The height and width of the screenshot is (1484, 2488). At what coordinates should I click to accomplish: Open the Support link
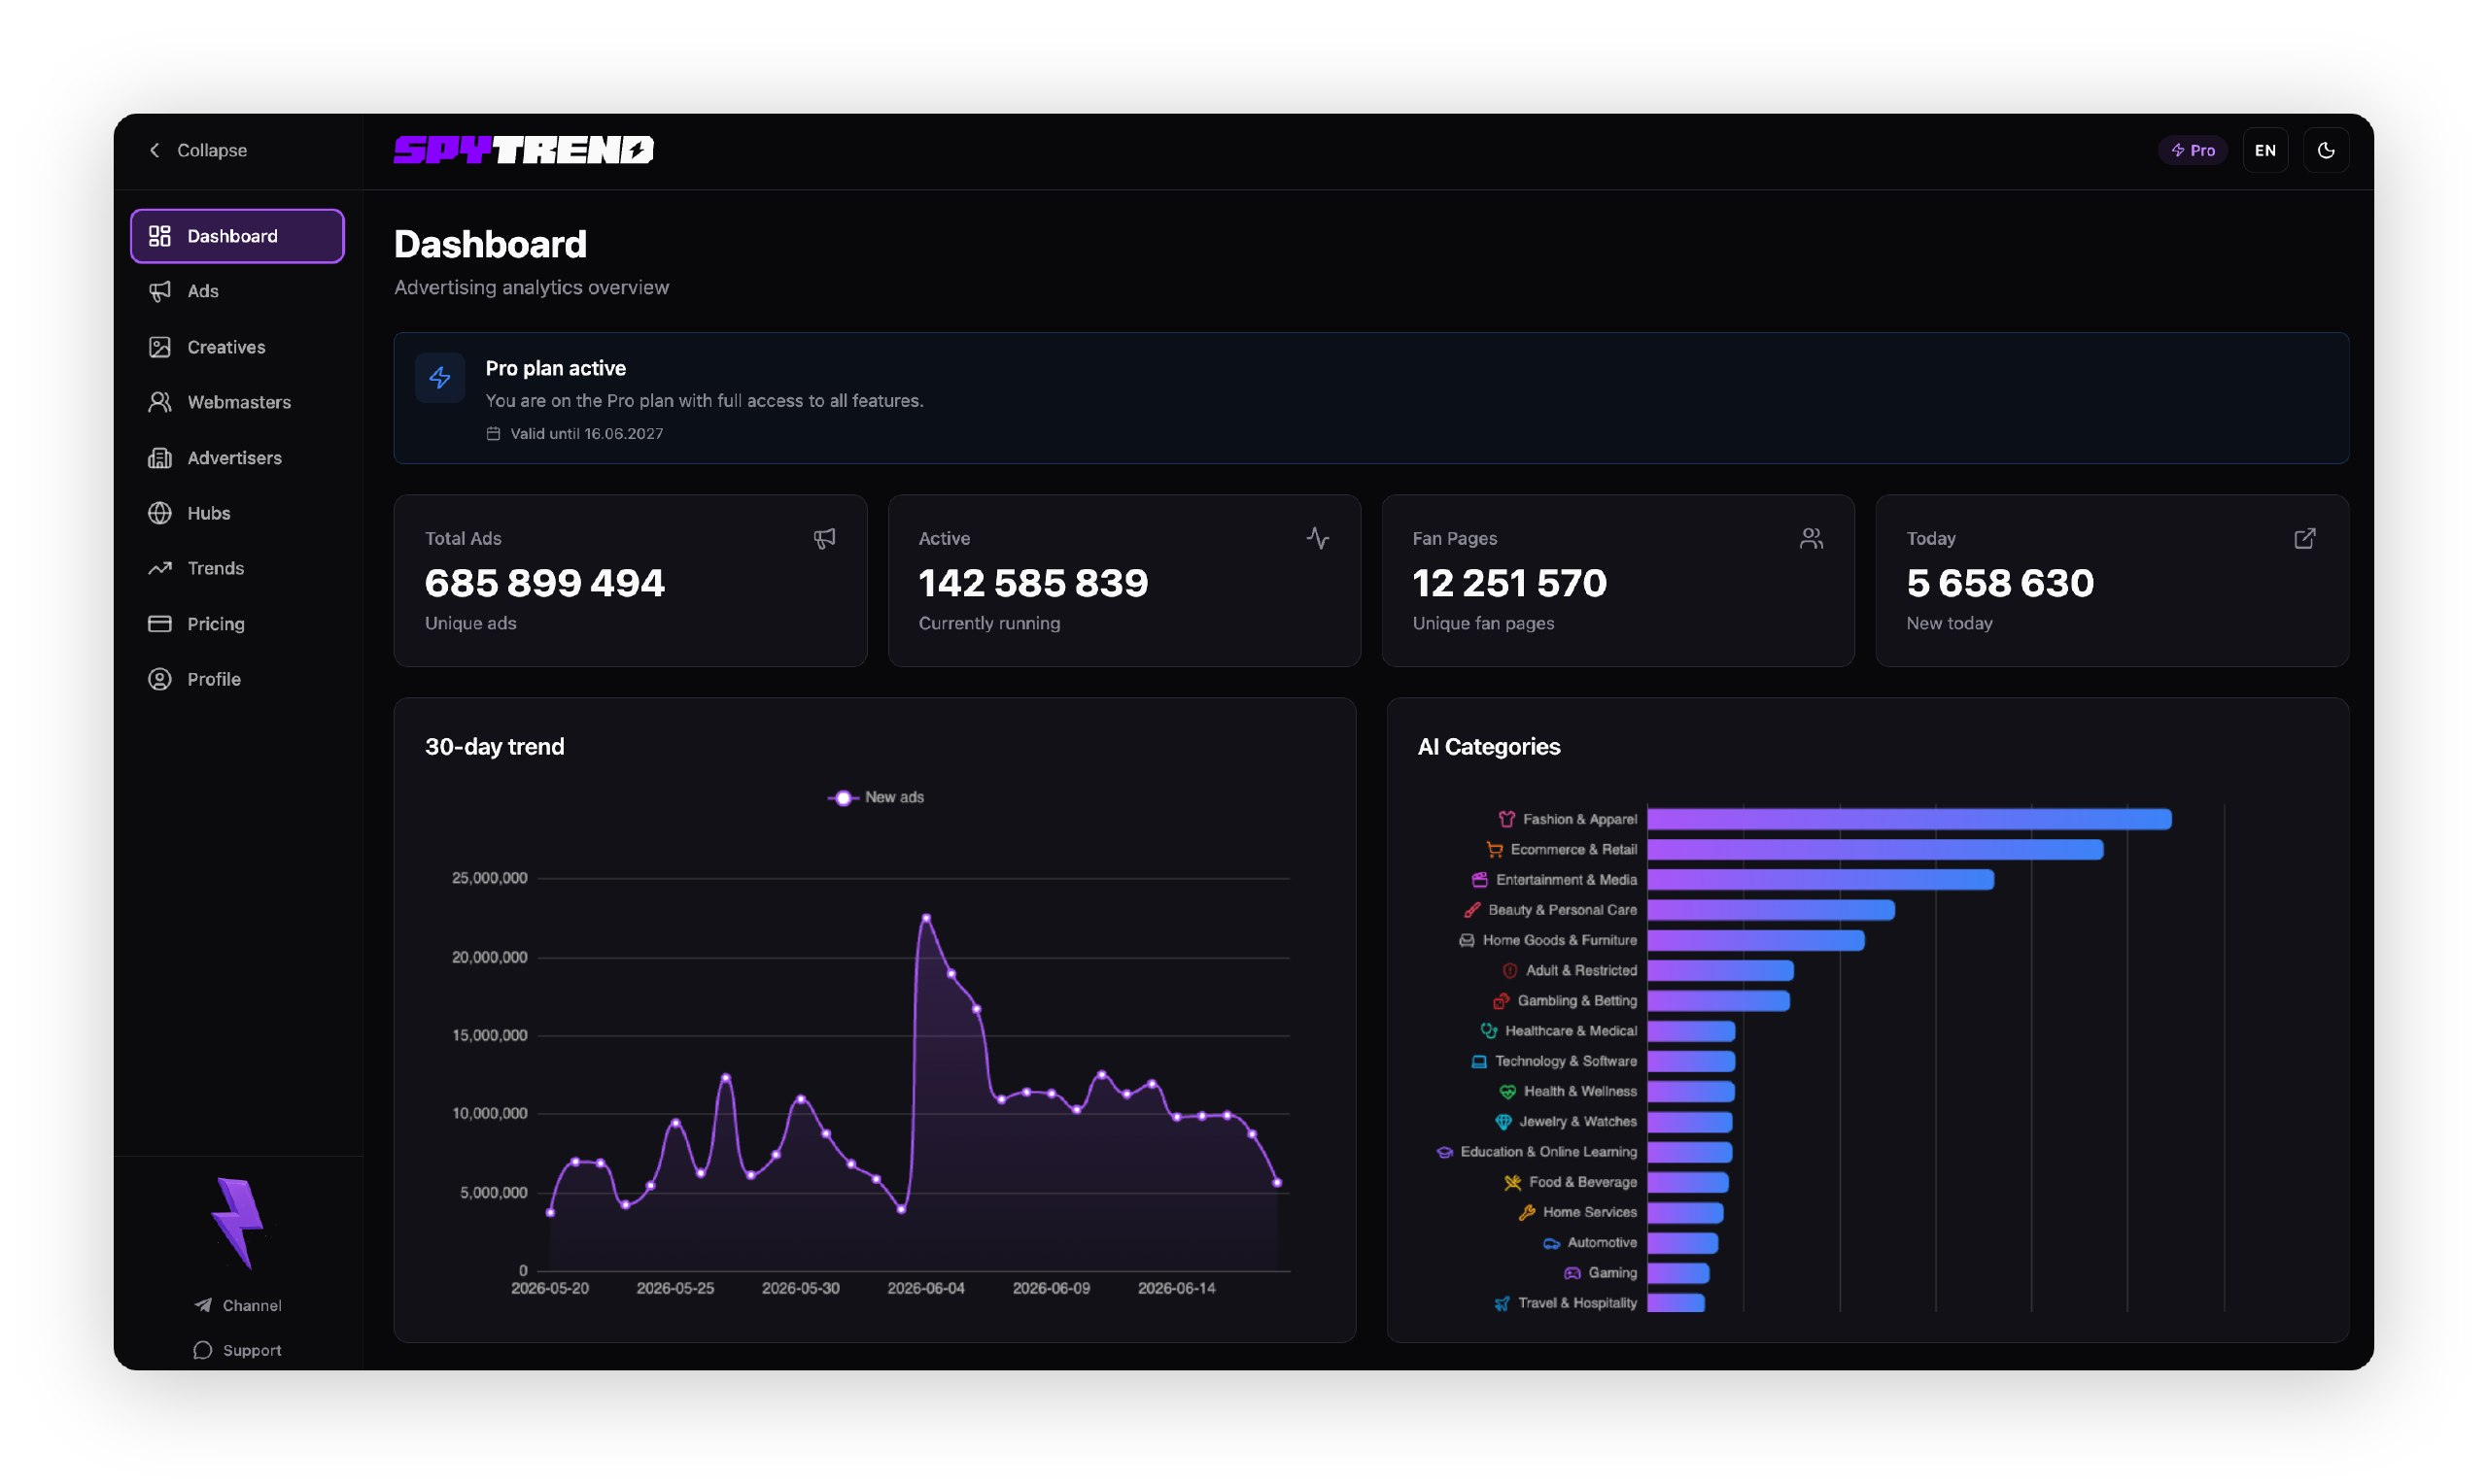(237, 1351)
